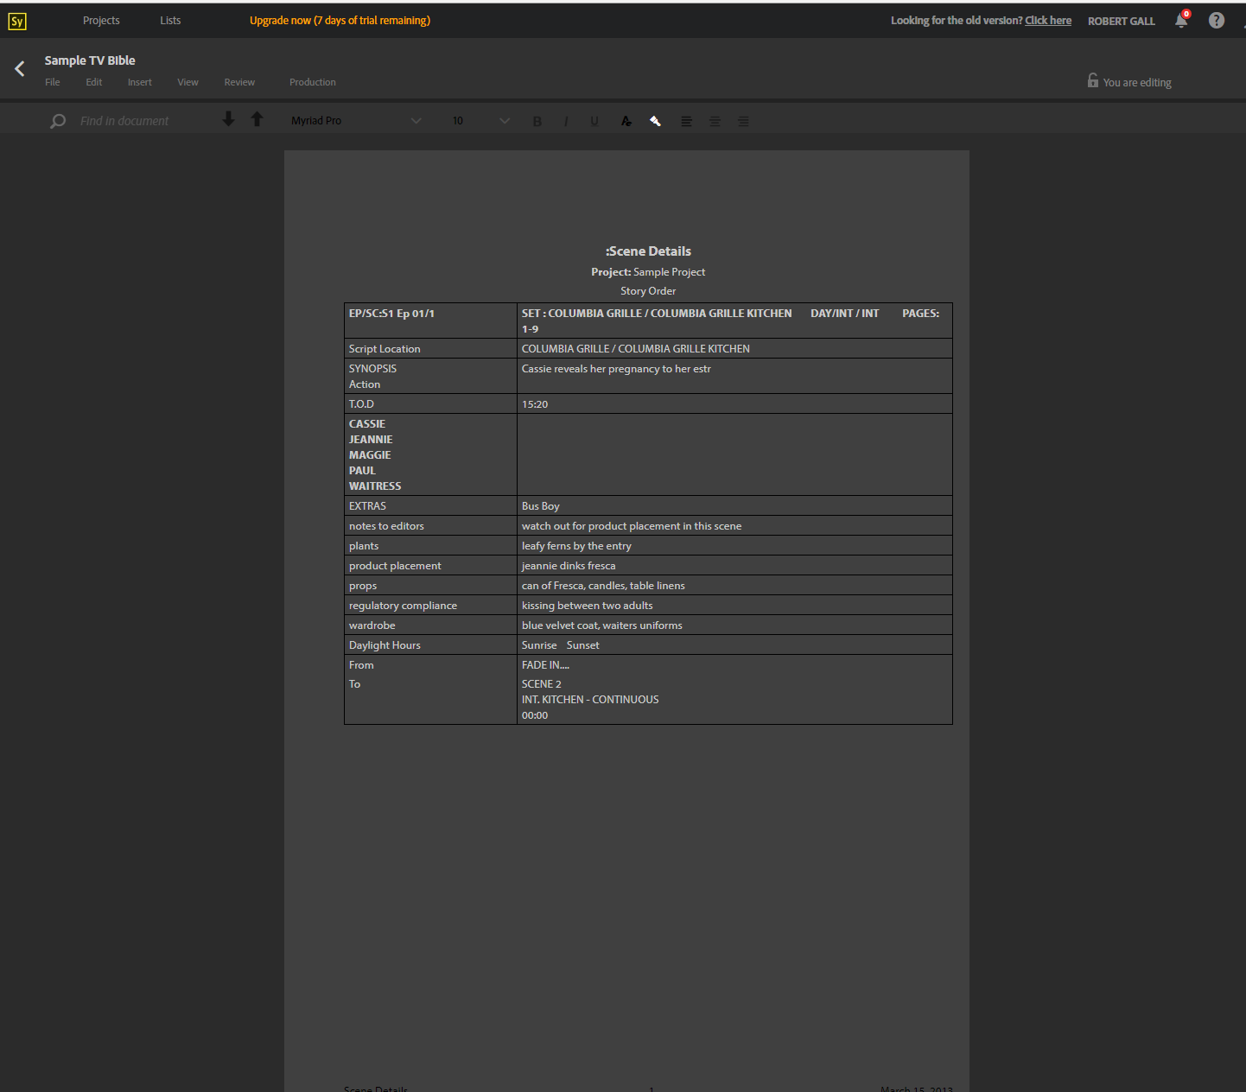Switch to the Lists section
This screenshot has width=1246, height=1092.
tap(169, 20)
